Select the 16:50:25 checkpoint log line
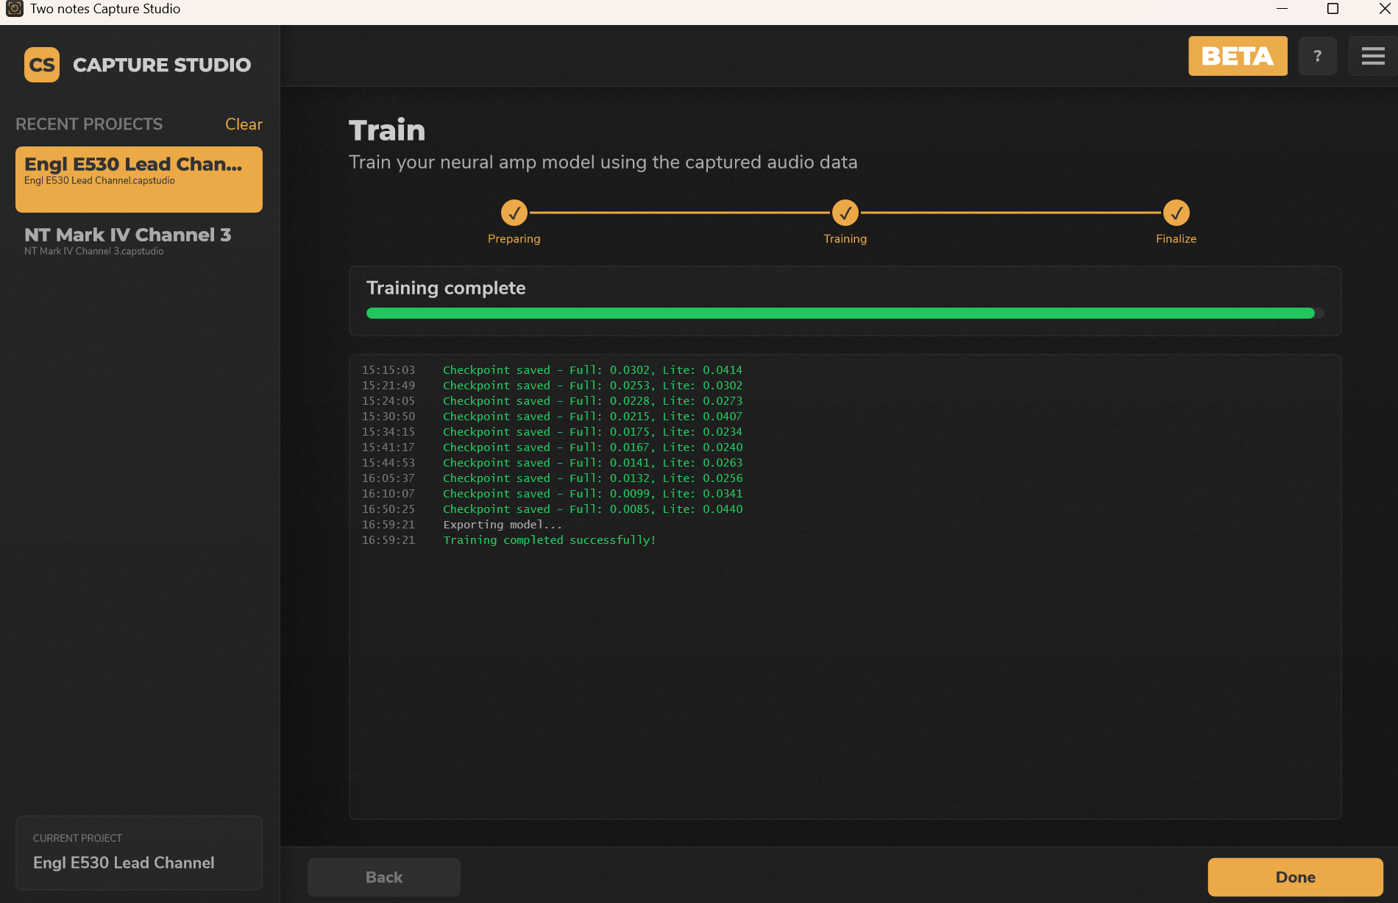Screen dimensions: 1398x903 552,509
